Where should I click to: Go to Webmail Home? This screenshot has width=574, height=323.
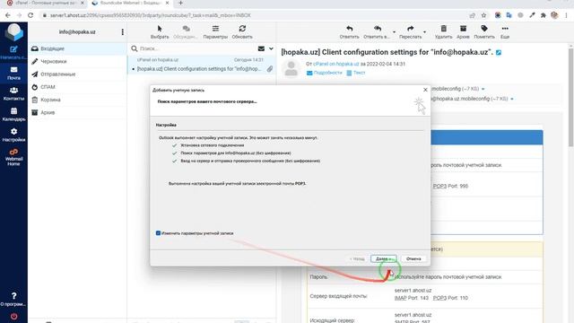13,158
